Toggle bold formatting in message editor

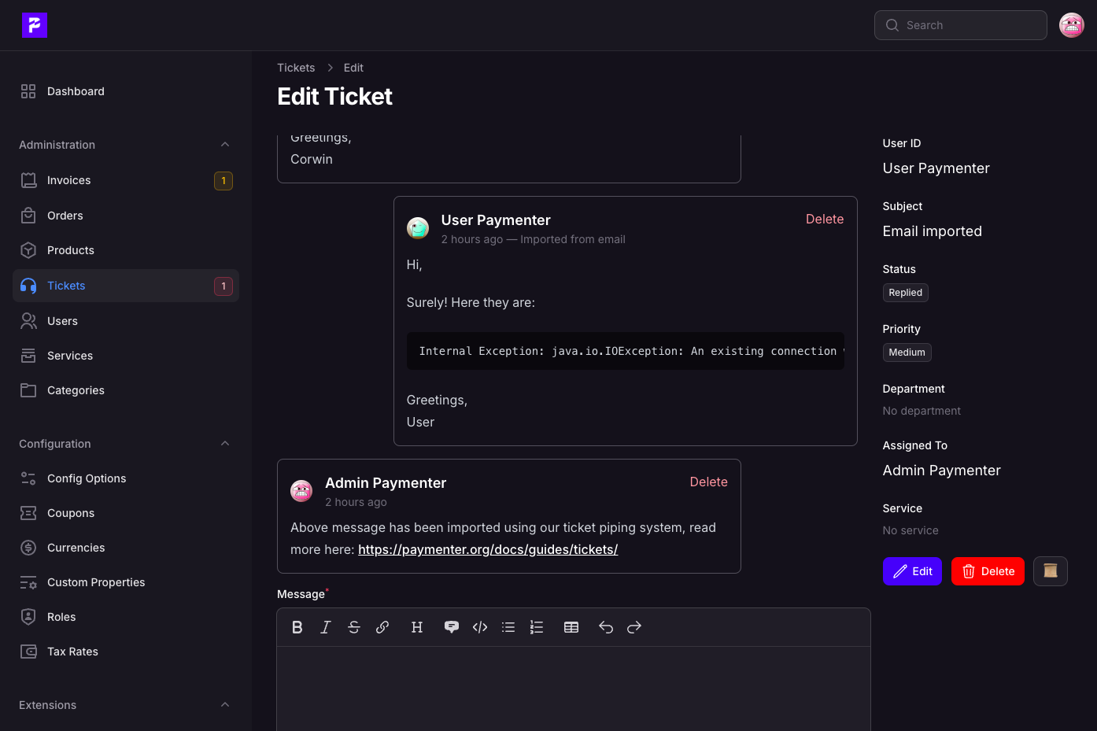[297, 627]
